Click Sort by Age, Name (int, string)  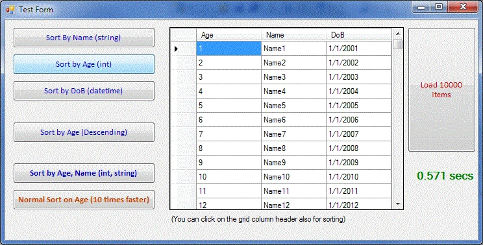(x=84, y=173)
